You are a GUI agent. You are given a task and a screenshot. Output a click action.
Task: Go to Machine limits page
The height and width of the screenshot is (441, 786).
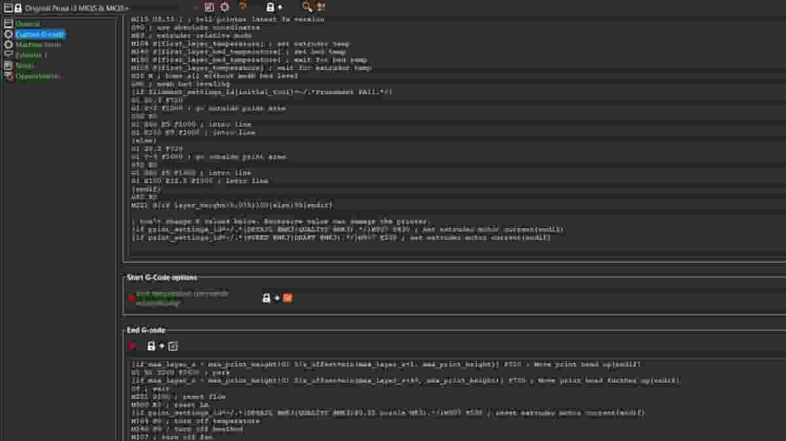pos(37,44)
